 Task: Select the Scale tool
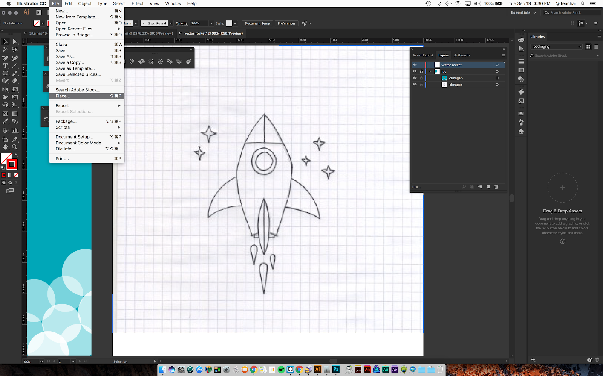pos(15,89)
